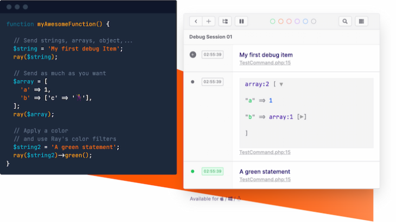The height and width of the screenshot is (222, 396).
Task: Click the green dot beside A green statement
Action: pyautogui.click(x=193, y=172)
